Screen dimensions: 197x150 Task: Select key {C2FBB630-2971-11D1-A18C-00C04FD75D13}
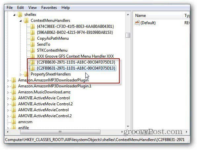[x=76, y=62]
